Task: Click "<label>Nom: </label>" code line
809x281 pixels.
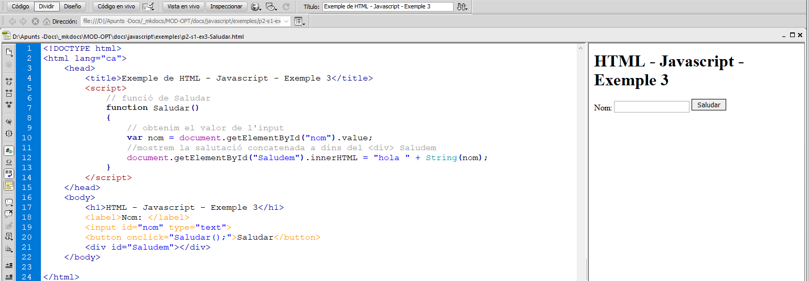Action: click(137, 217)
